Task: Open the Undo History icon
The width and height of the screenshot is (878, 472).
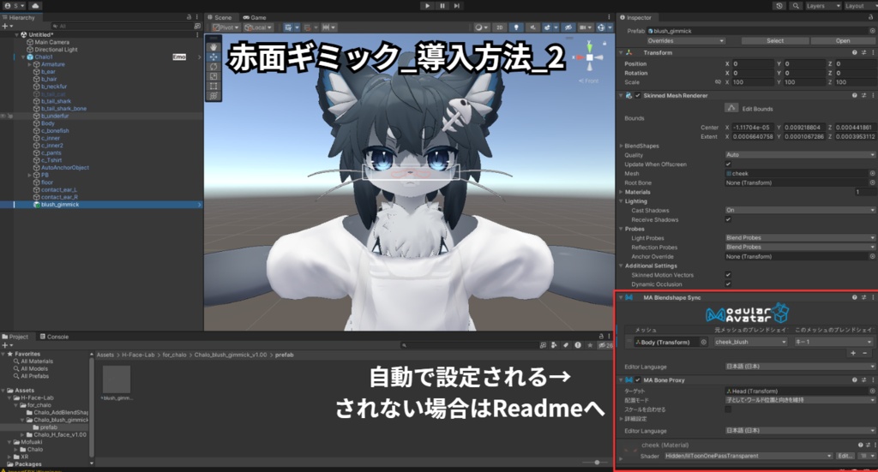Action: [779, 6]
